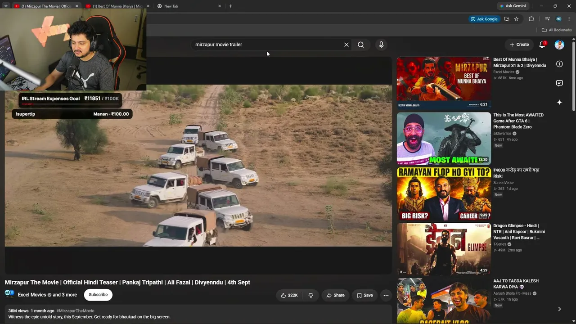Dislike the Mirzapur teaser video

click(x=310, y=295)
